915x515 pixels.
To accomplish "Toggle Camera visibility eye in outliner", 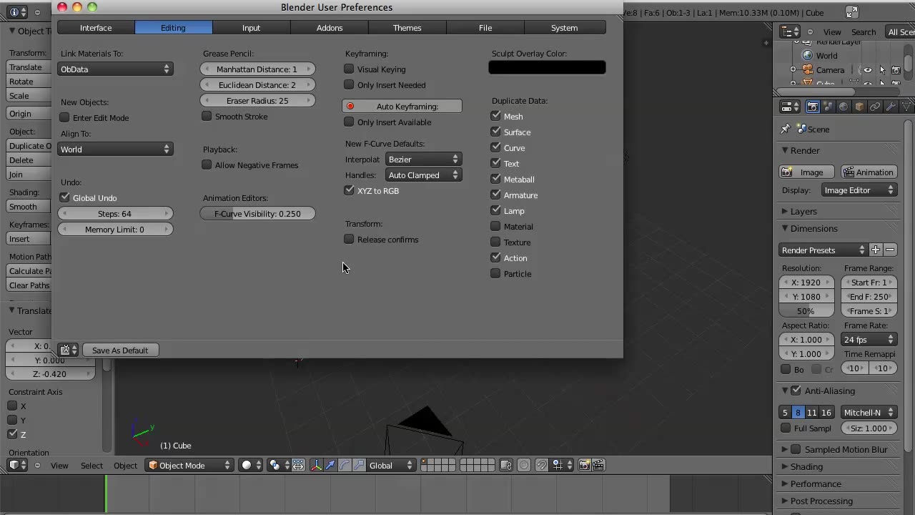I will pos(868,70).
